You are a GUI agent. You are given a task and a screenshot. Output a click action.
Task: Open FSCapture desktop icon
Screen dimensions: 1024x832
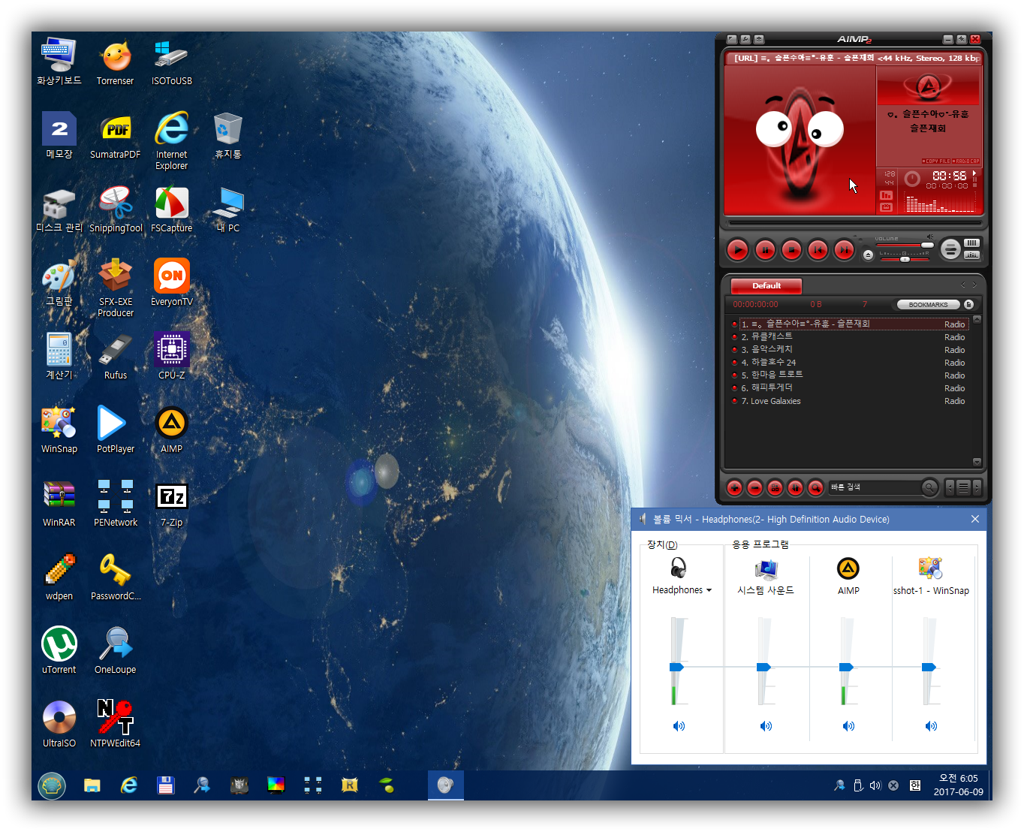tap(171, 210)
